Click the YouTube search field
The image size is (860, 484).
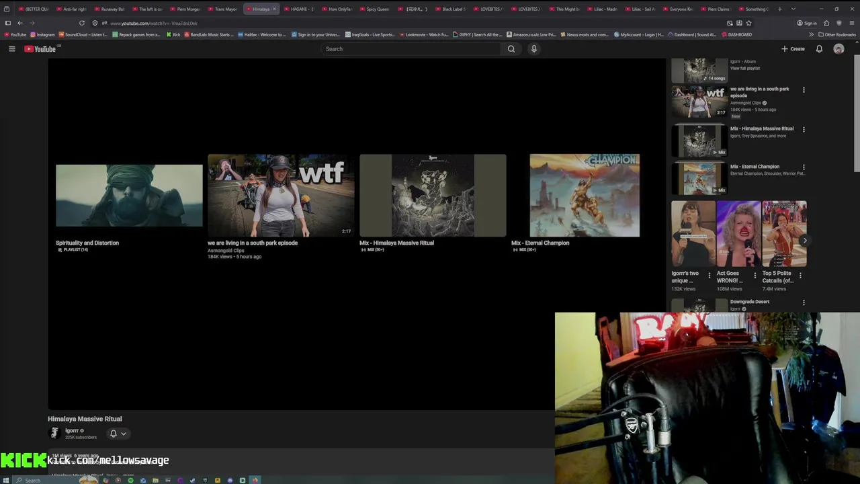tap(410, 49)
